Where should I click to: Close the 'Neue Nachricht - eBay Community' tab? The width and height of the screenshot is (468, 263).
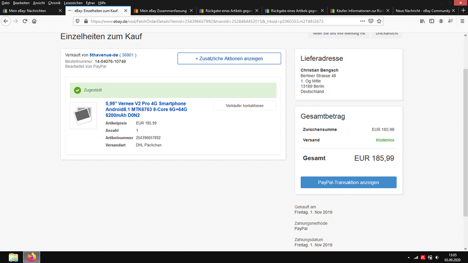click(x=453, y=10)
